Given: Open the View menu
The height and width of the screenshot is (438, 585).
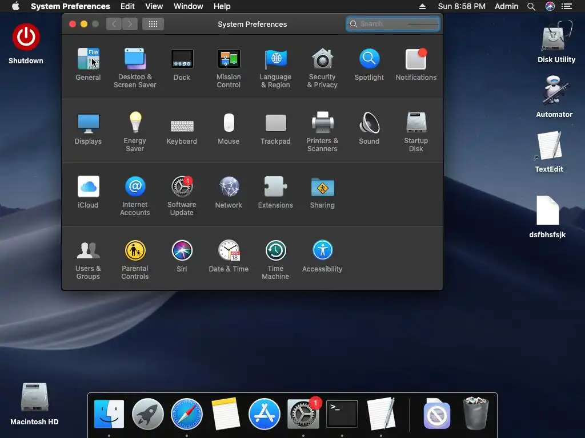Looking at the screenshot, I should point(154,6).
